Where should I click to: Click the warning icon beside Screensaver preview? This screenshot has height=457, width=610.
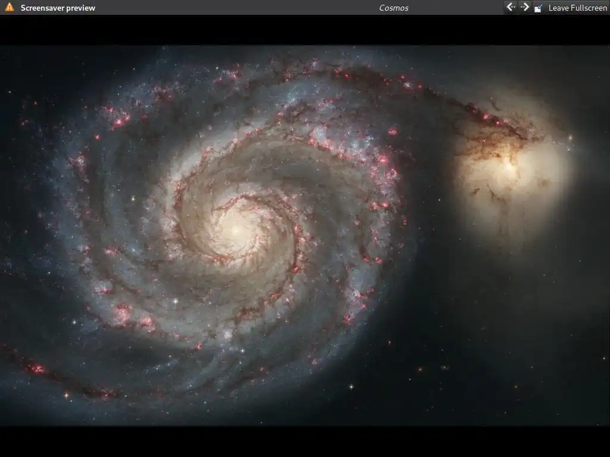[x=10, y=7]
